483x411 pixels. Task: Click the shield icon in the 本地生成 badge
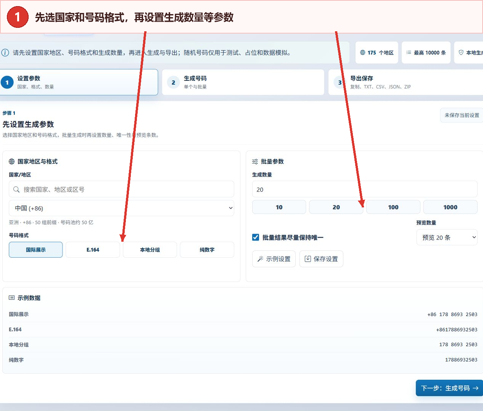coord(461,53)
